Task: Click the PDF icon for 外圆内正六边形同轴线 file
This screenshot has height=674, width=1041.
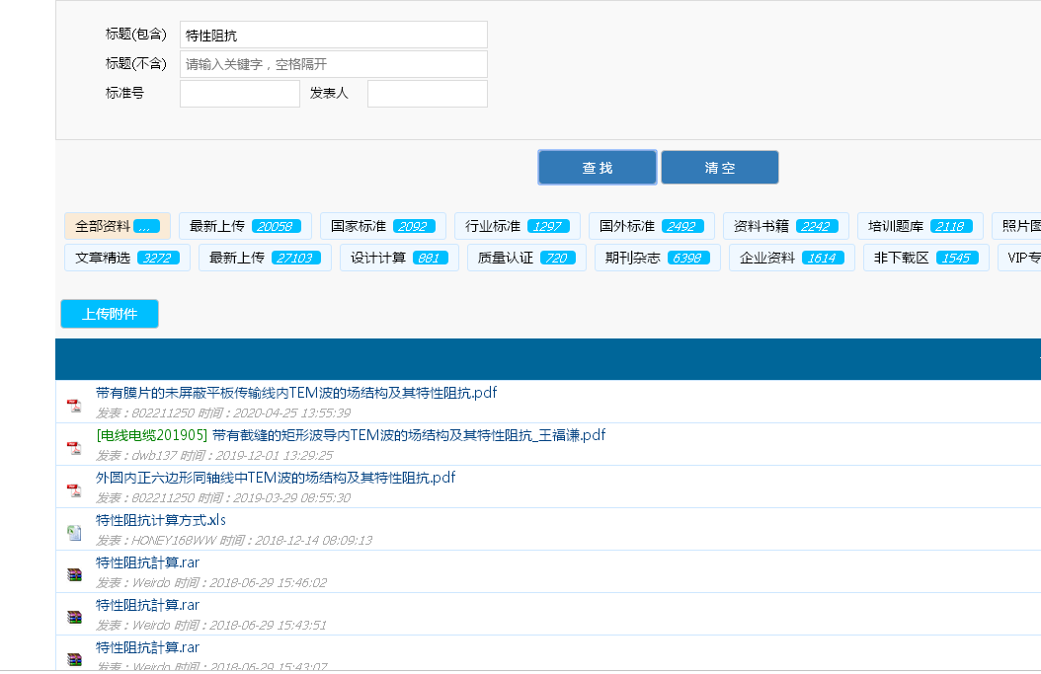Action: (74, 490)
